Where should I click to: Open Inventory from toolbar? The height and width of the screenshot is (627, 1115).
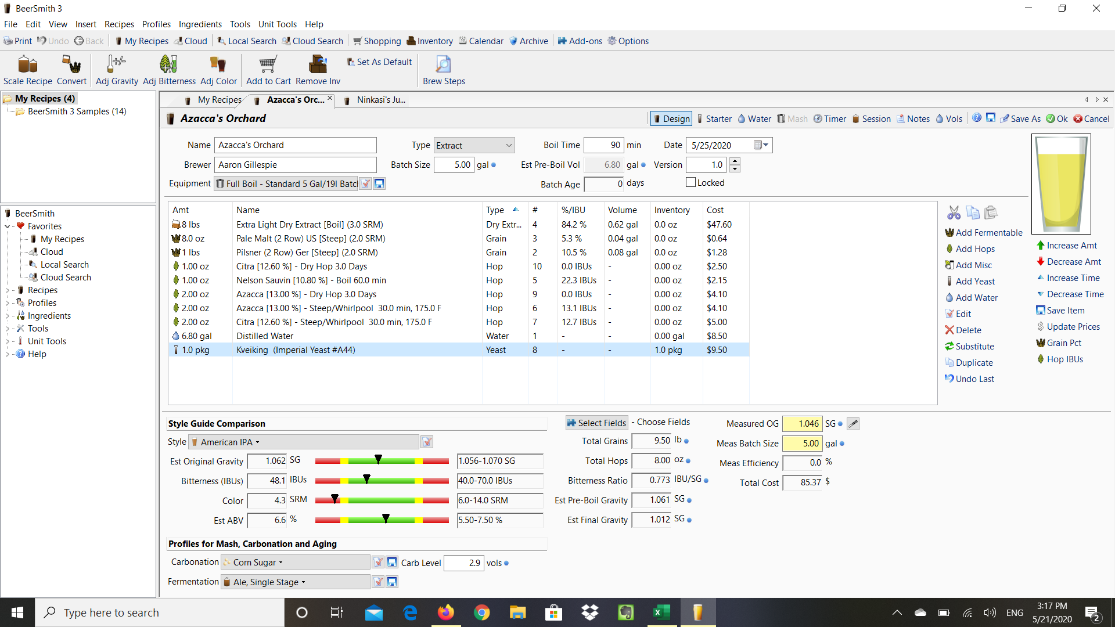(430, 41)
